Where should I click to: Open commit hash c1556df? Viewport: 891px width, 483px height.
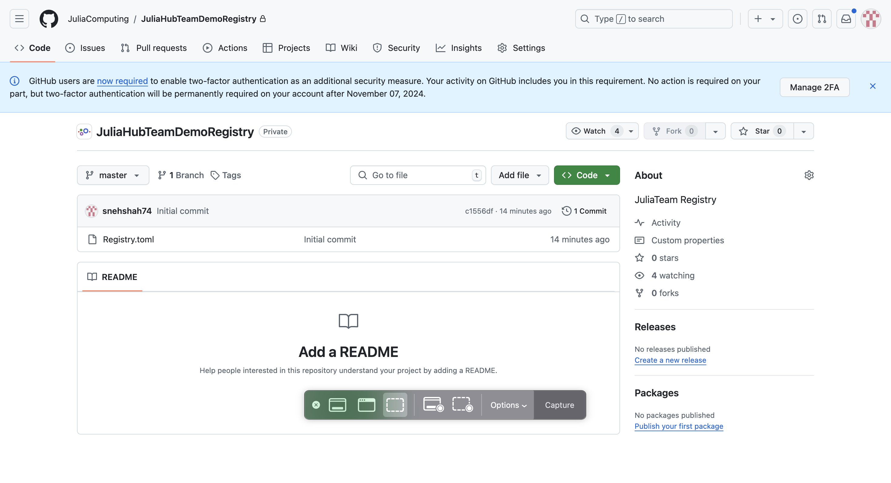[x=479, y=211]
